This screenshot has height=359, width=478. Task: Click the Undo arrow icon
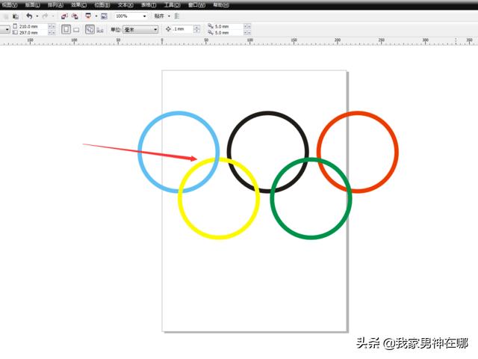(x=29, y=16)
